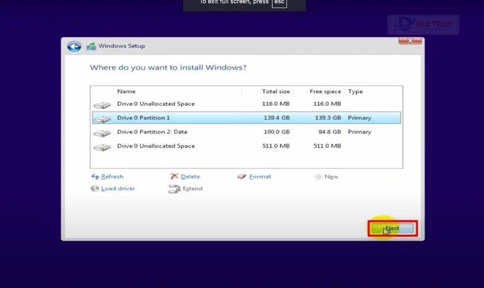Choose Extend for the partition
484x288 pixels.
[x=192, y=188]
